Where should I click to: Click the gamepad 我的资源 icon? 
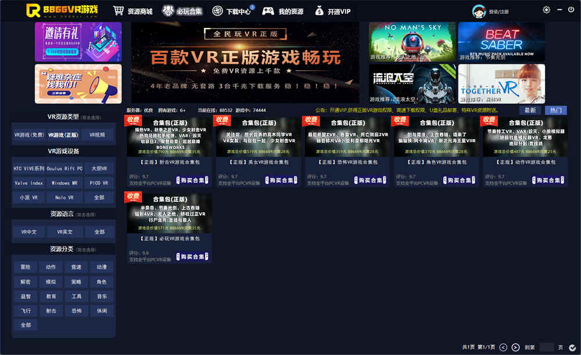[x=268, y=11]
